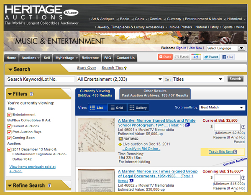Image resolution: width=251 pixels, height=195 pixels.
Task: Uncheck the Current Auctions checkbox
Action: [x=9, y=126]
